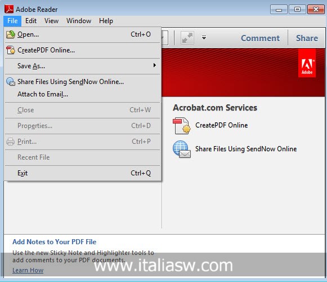Click Share Files Using SendNow Online service link
The height and width of the screenshot is (282, 327).
246,149
